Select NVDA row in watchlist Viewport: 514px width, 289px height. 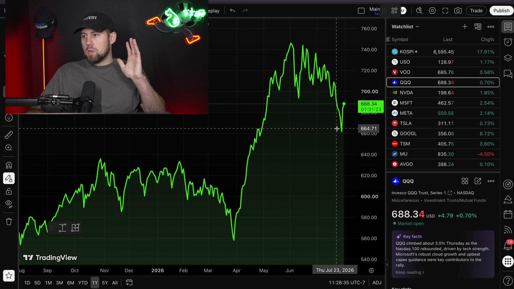(x=443, y=92)
